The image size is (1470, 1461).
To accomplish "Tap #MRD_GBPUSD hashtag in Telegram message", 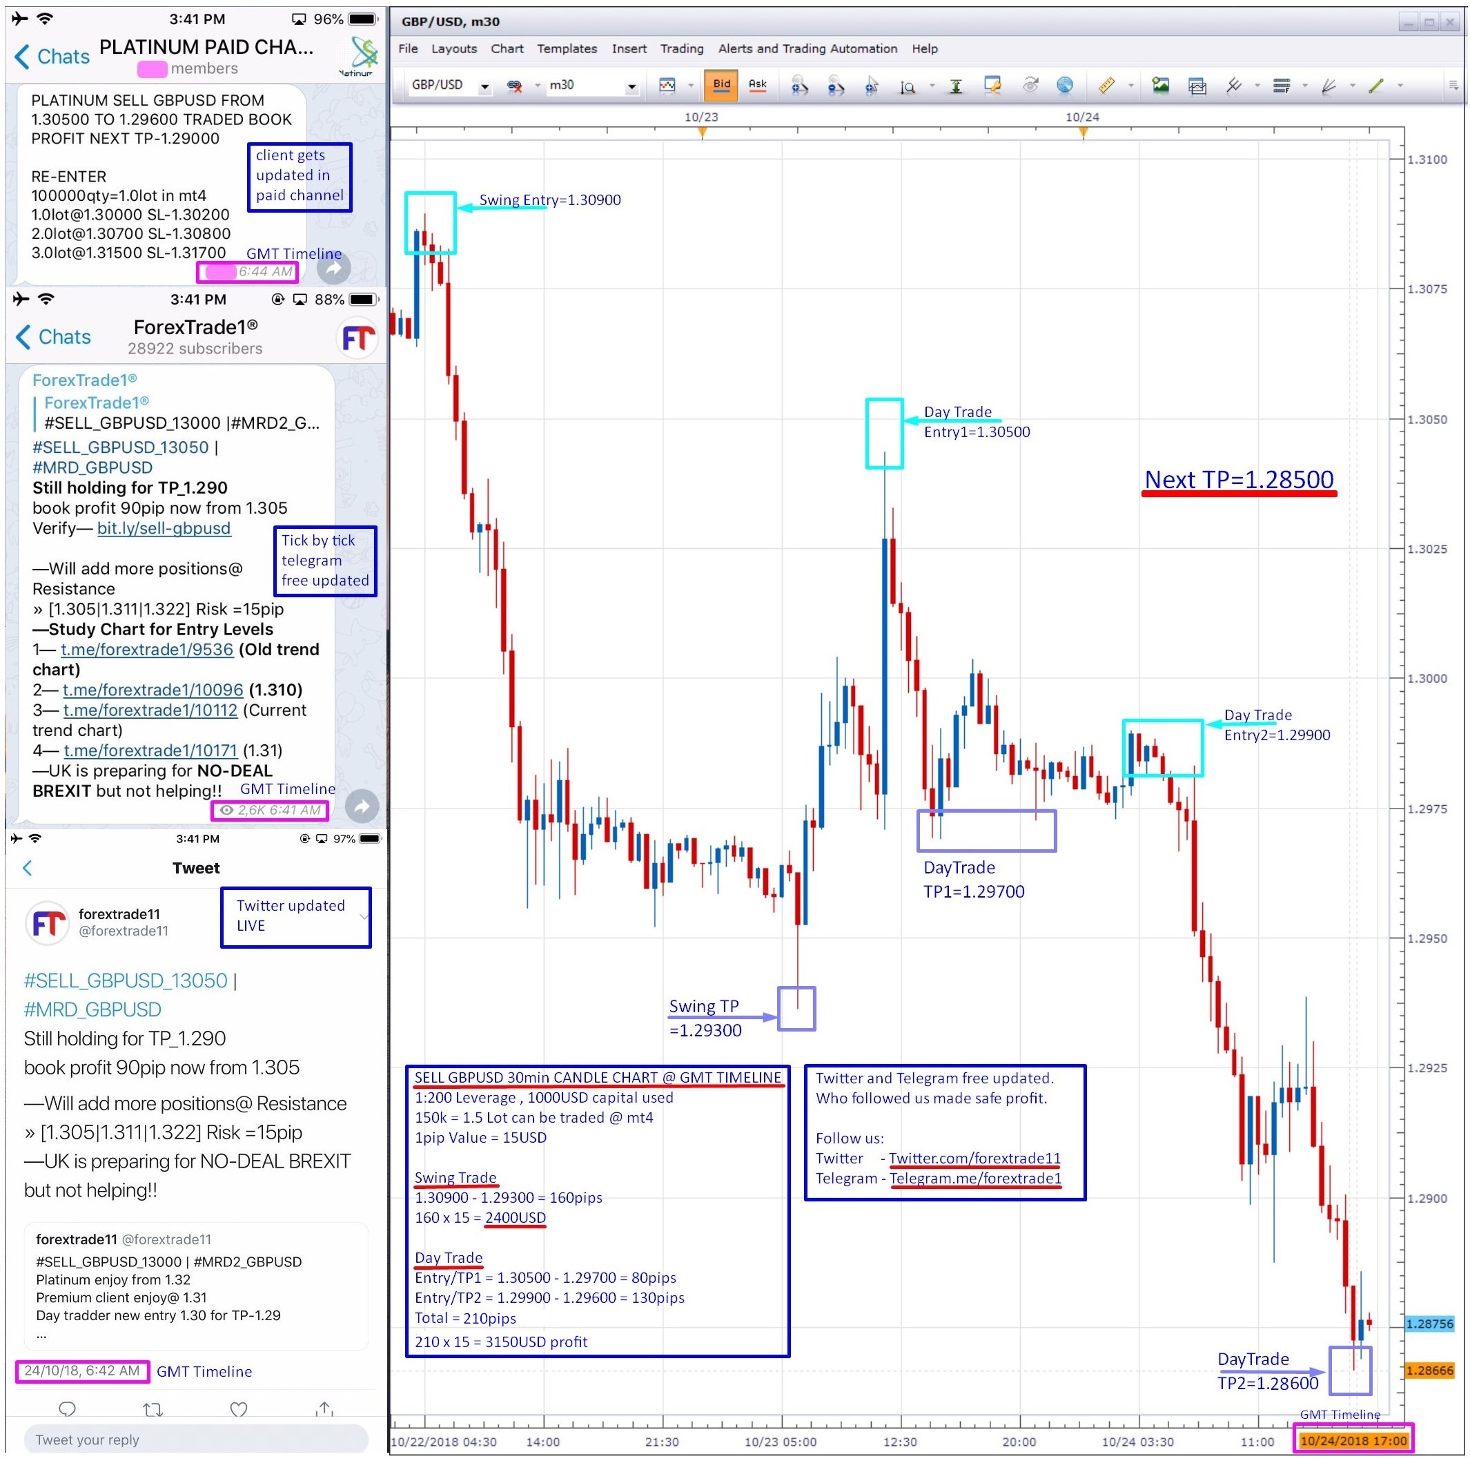I will (92, 467).
